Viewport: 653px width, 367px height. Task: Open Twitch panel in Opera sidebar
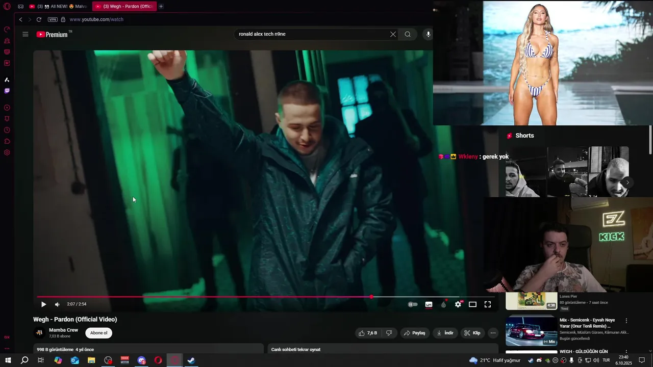point(7,91)
